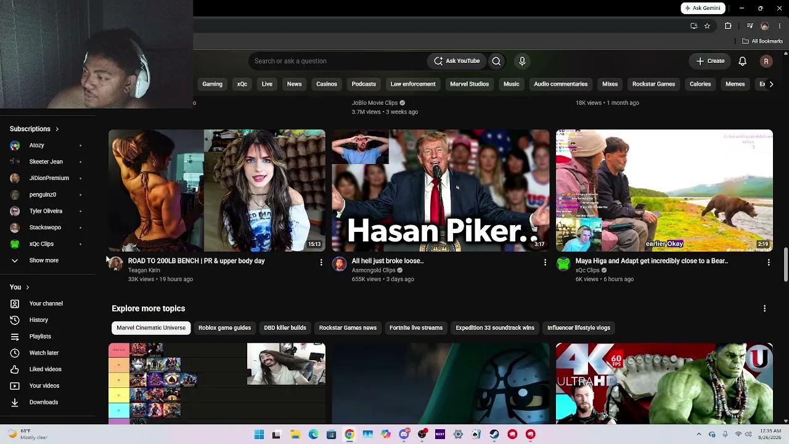Viewport: 789px width, 444px height.
Task: Click the search magnifier button
Action: pos(496,61)
